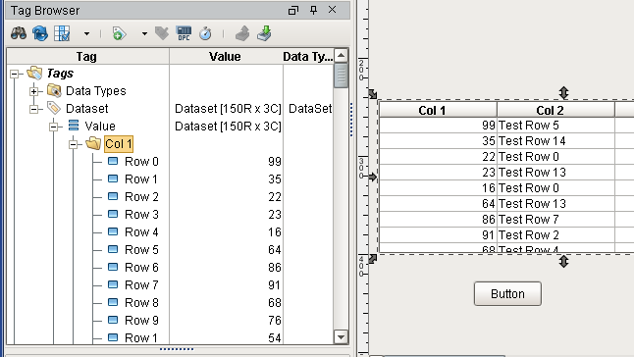Expand the Data Types folder

(34, 91)
